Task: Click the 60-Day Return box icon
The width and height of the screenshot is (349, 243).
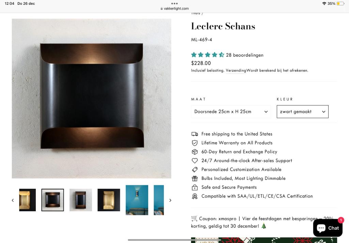Action: tap(195, 152)
